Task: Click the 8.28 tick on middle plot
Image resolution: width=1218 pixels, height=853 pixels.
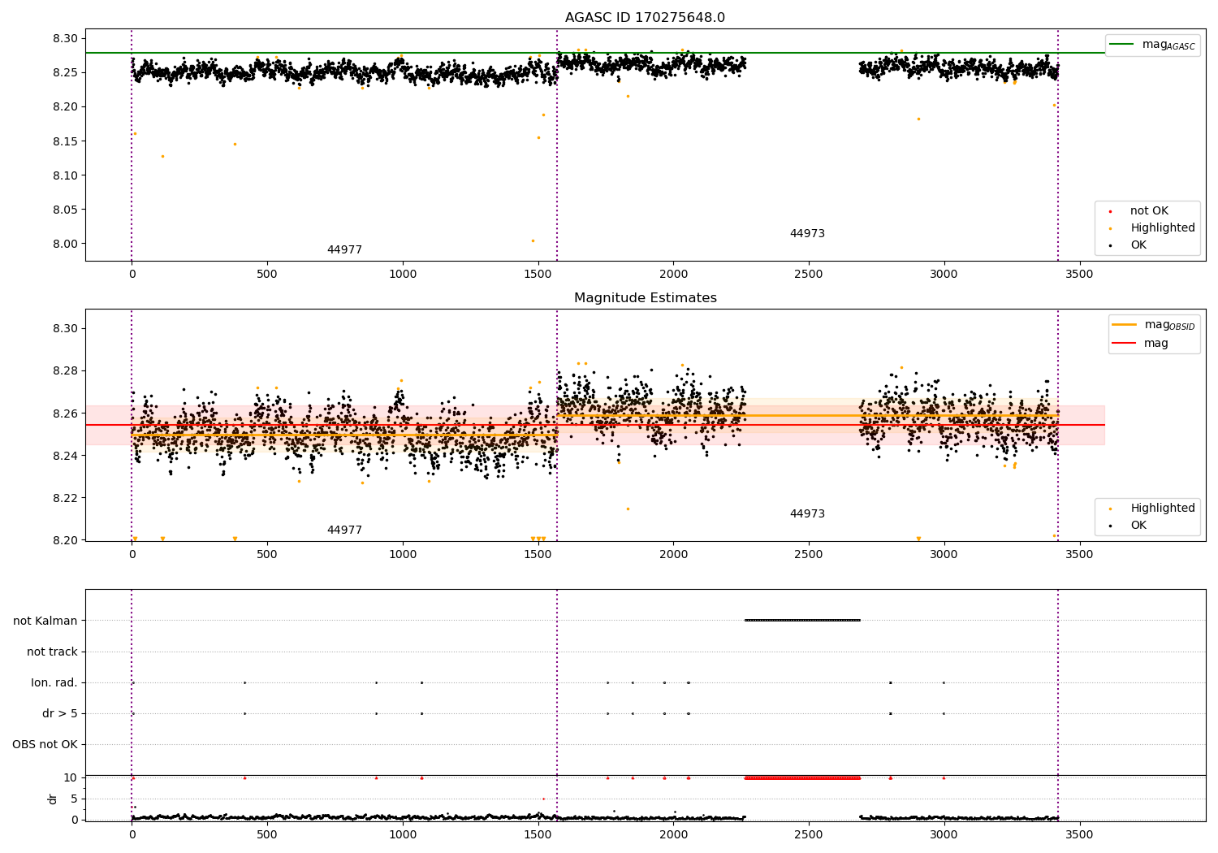Action: tap(67, 371)
